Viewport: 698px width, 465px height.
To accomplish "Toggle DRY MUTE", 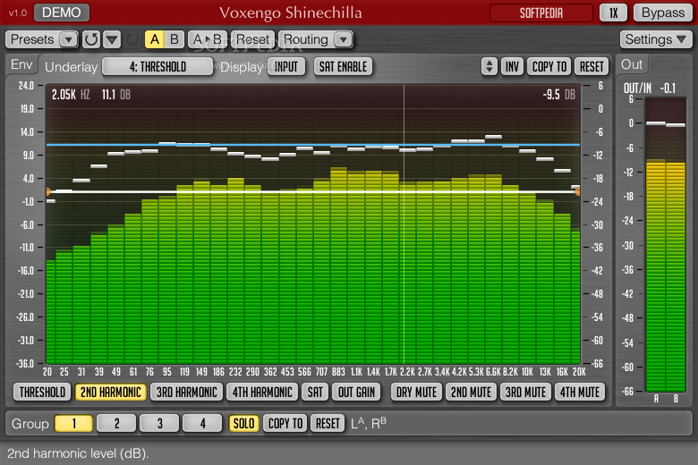I will 416,392.
